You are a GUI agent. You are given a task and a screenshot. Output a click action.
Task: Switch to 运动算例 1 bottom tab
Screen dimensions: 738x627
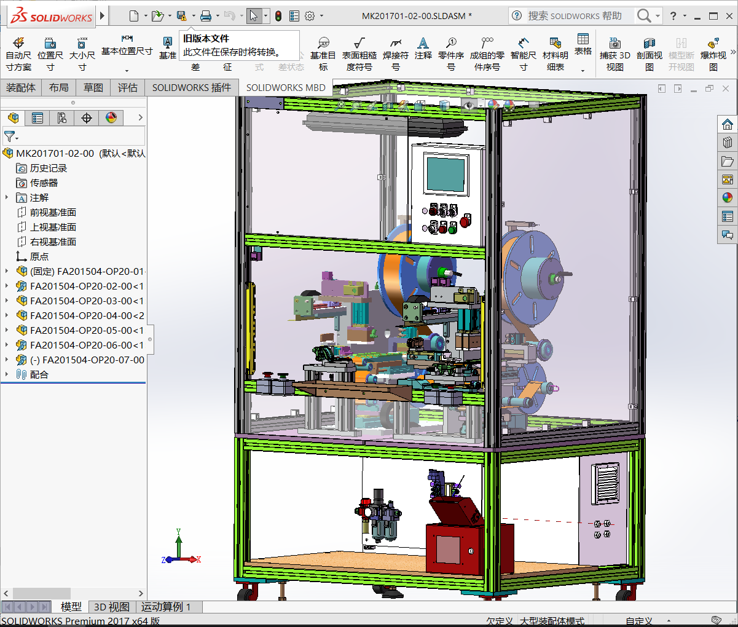(166, 607)
